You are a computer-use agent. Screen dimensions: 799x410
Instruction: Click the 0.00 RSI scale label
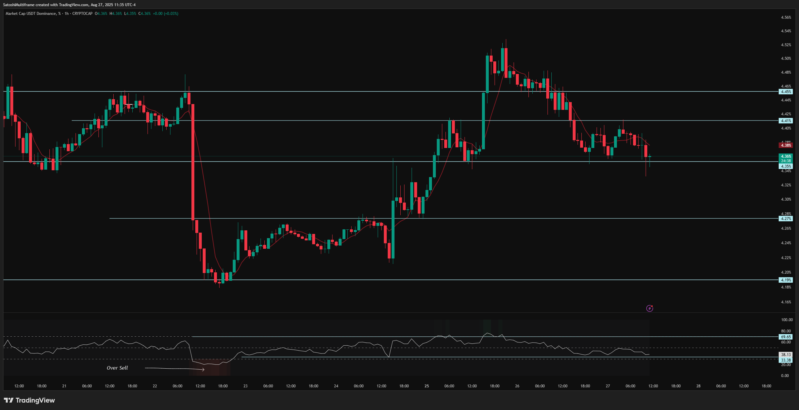pos(785,376)
